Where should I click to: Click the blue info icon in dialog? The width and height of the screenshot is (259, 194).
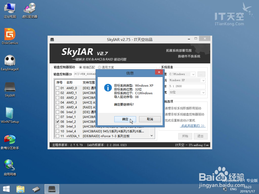(x=108, y=88)
